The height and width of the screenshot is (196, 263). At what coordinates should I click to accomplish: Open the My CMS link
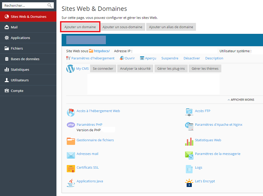coord(82,69)
